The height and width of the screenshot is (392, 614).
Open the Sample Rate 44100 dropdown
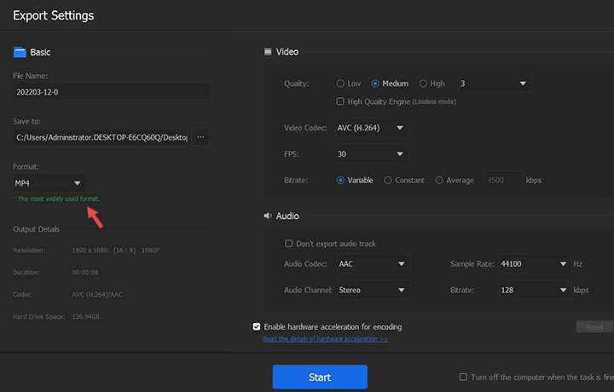[x=534, y=264]
